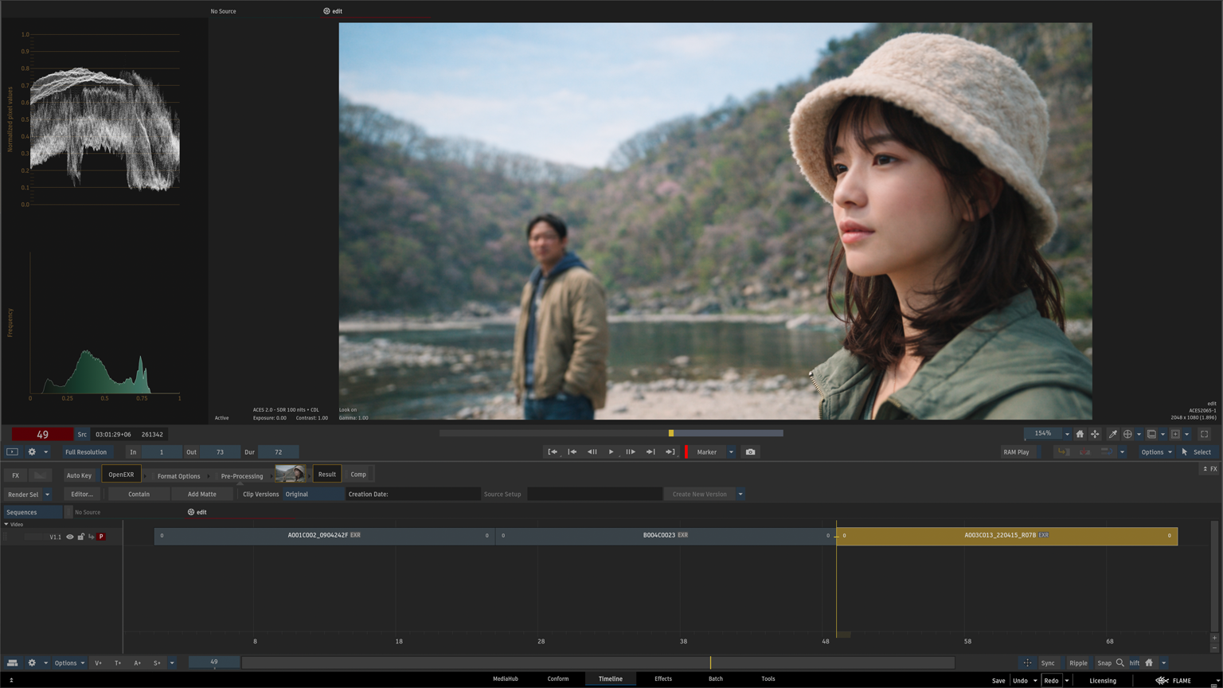The image size is (1223, 688).
Task: Switch to the MediaHub tab
Action: coord(505,679)
